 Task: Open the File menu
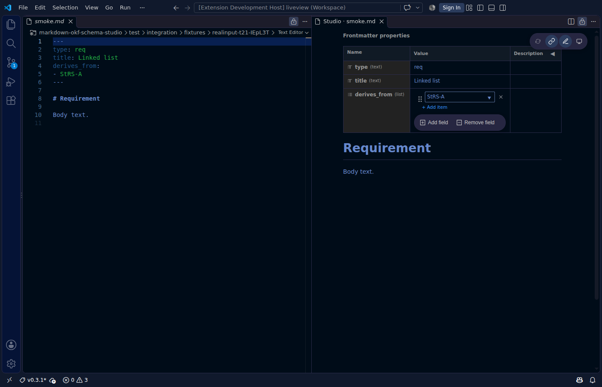[23, 8]
